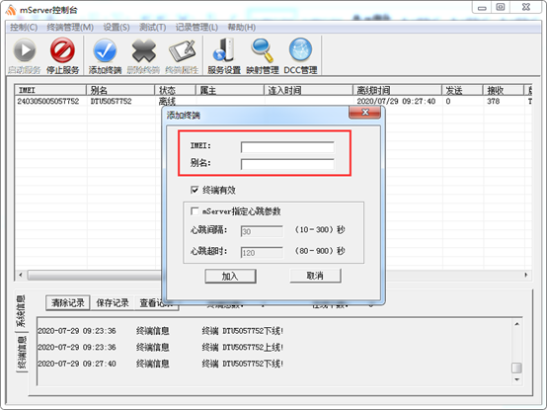Image resolution: width=547 pixels, height=410 pixels.
Task: Click the 状态 column header
Action: [175, 90]
